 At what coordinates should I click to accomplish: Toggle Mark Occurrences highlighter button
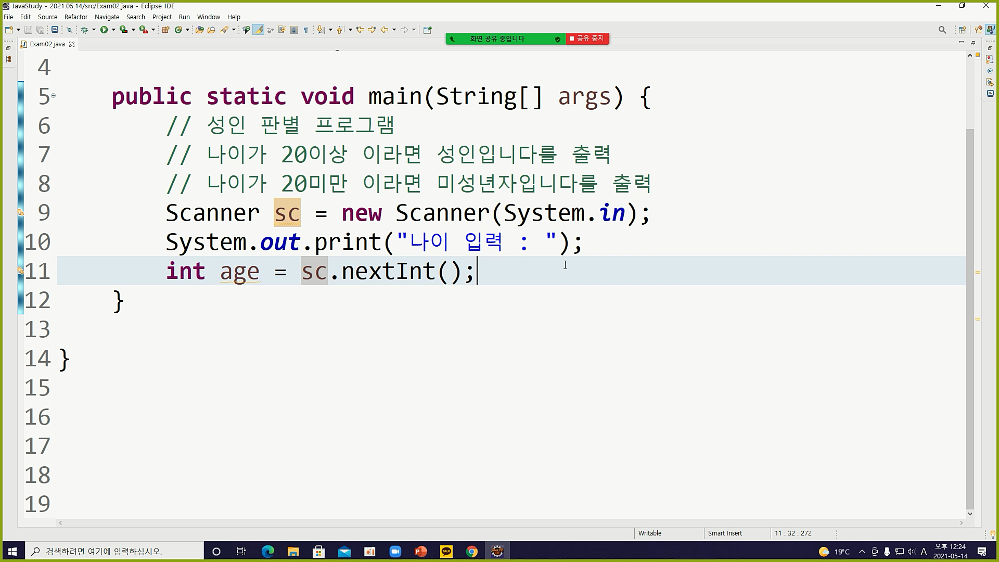pos(258,30)
